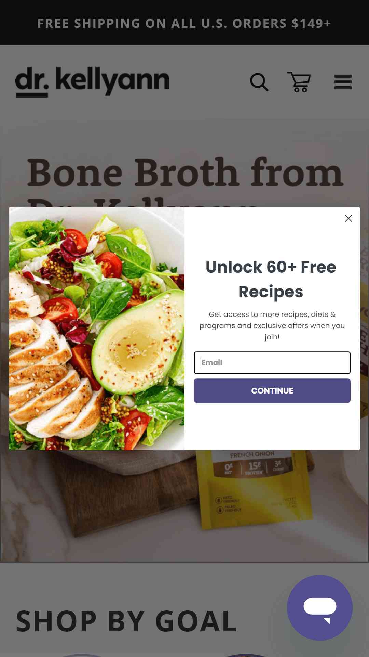View the shopping cart icon
Image resolution: width=369 pixels, height=657 pixels.
[299, 82]
